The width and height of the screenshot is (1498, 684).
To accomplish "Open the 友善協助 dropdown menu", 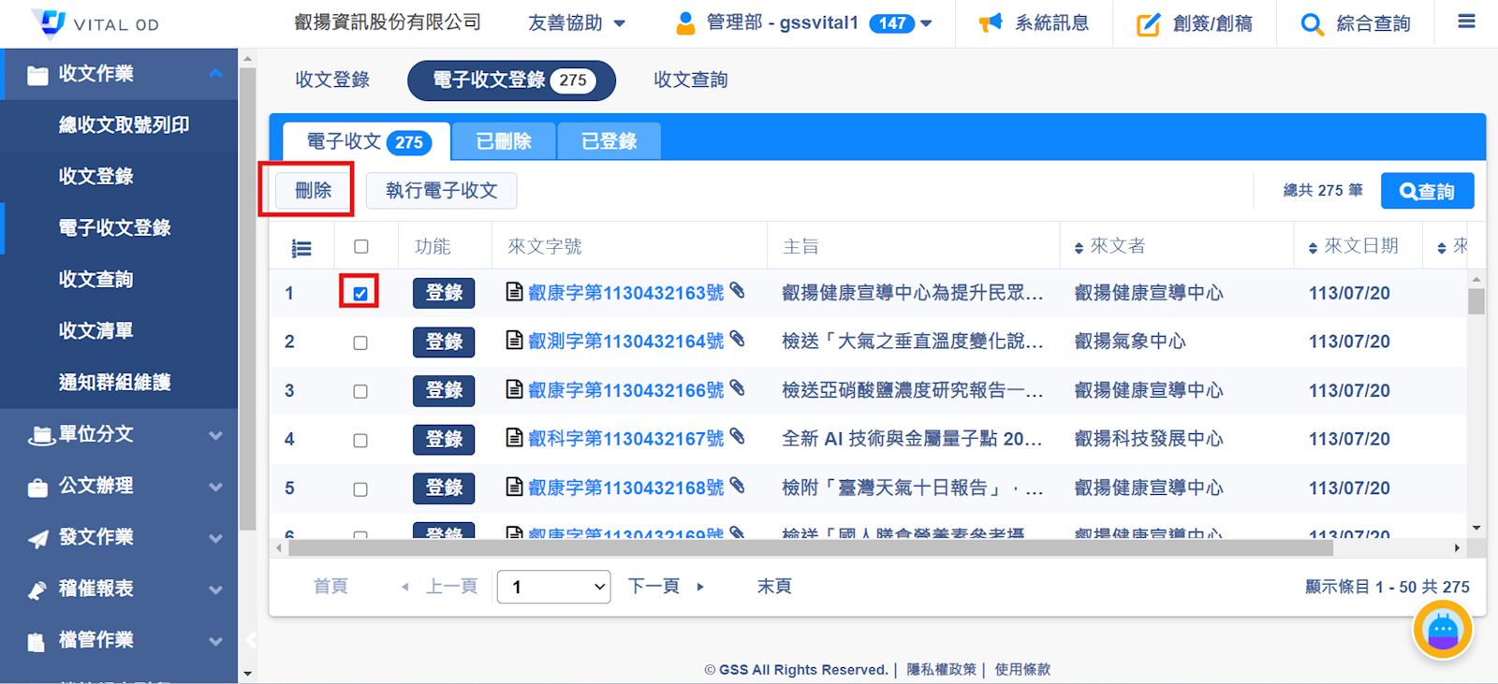I will coord(576,23).
